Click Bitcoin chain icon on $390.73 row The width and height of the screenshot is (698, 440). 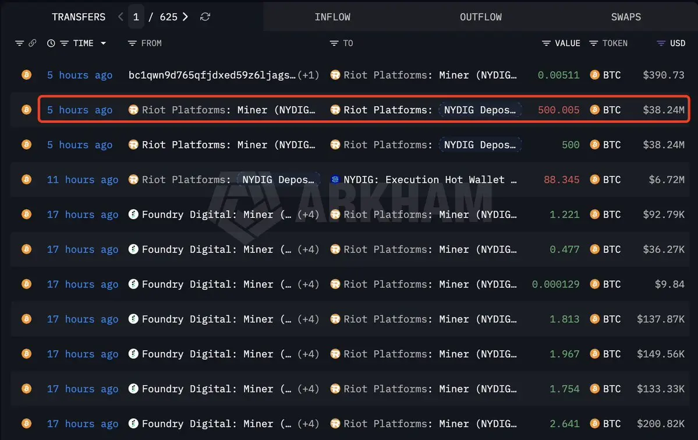point(27,75)
